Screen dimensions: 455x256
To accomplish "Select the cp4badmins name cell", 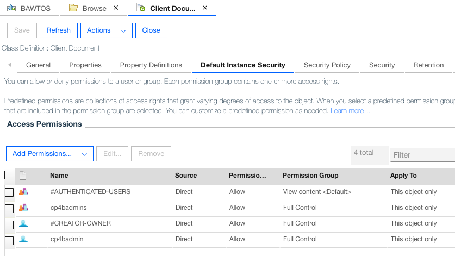I will pos(68,208).
